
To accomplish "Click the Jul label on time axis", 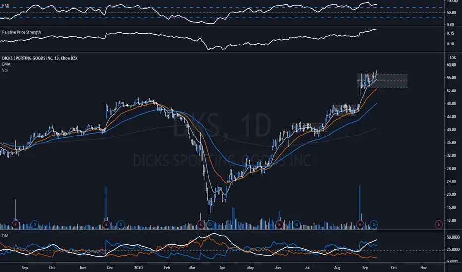I will click(x=307, y=267).
